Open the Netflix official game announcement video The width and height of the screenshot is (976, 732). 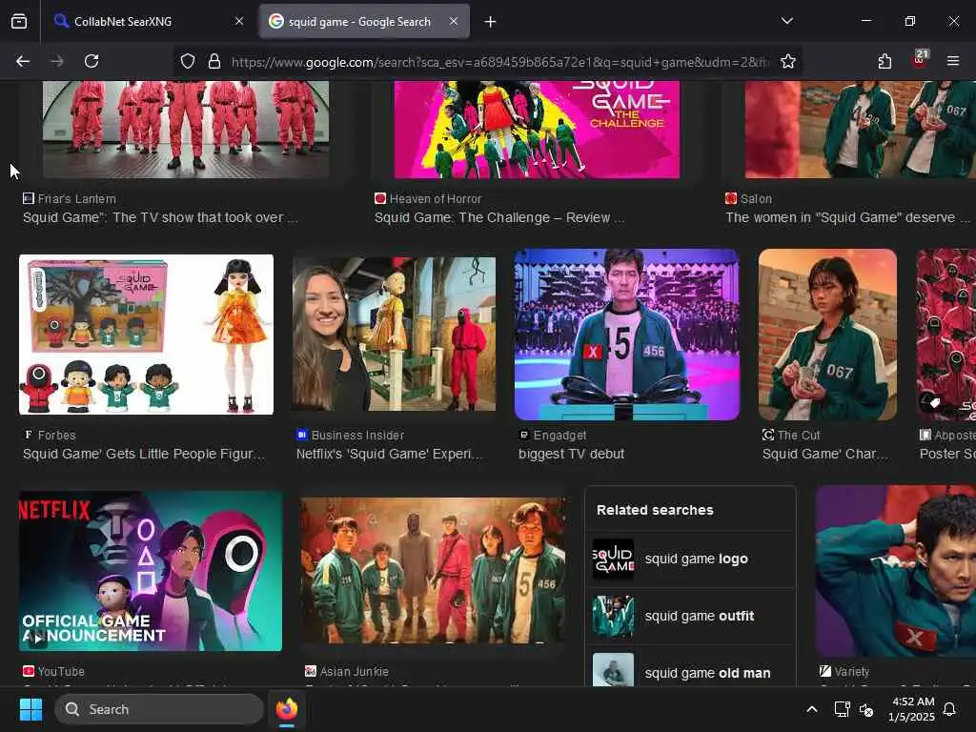point(151,571)
